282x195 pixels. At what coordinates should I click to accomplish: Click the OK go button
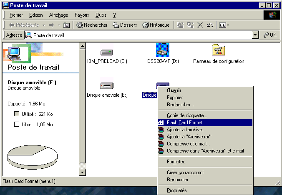[270, 35]
